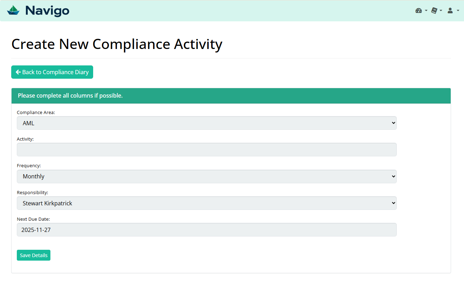
Task: Open the Compliance Area dropdown showing AML
Action: (x=207, y=123)
